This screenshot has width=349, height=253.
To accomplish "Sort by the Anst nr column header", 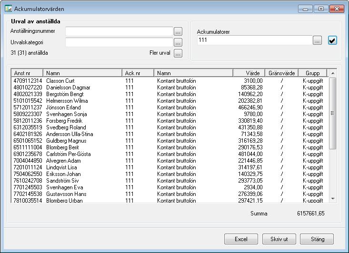I will click(27, 73).
